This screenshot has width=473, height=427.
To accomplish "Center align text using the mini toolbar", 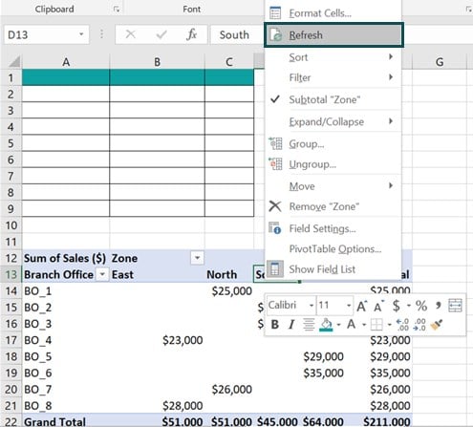I will pos(309,325).
